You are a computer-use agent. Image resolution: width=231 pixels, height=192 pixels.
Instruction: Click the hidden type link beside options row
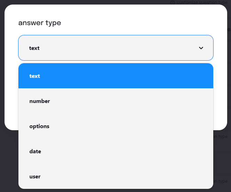point(221,136)
